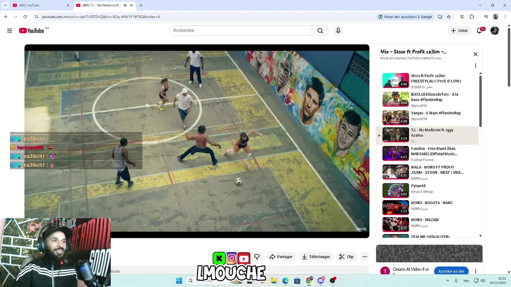Open Chrome profile avatar

(x=495, y=17)
